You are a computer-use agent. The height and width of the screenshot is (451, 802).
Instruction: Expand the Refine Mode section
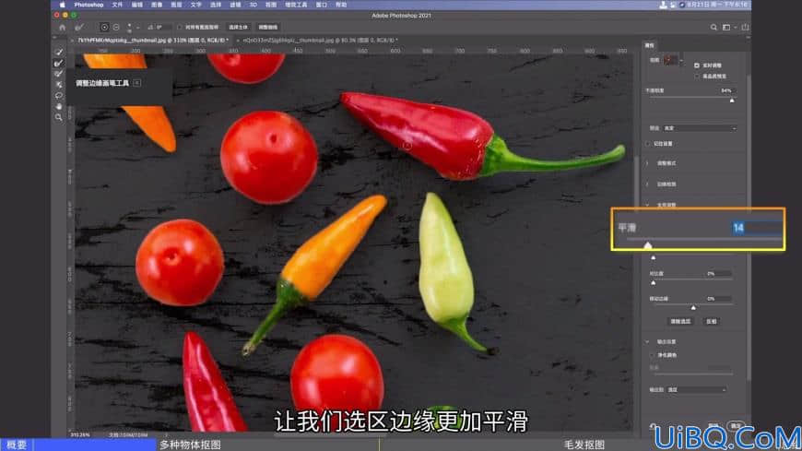click(647, 163)
